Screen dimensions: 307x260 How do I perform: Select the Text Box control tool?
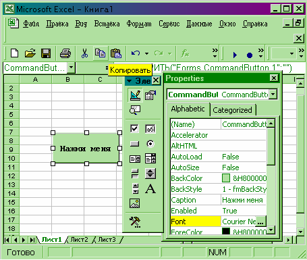point(150,129)
